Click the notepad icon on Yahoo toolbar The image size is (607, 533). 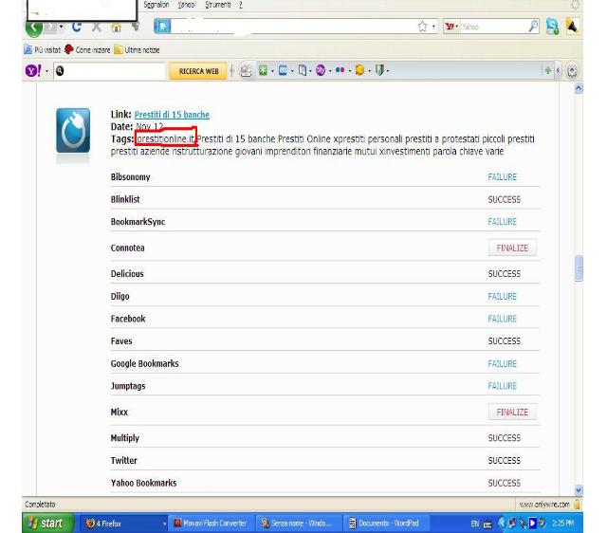tap(303, 70)
